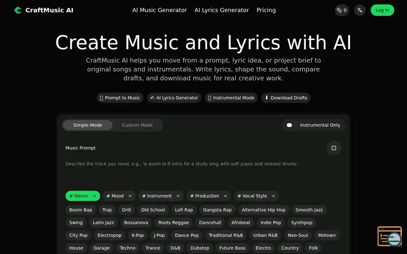Image resolution: width=407 pixels, height=254 pixels.
Task: Select the Country genre tag
Action: coord(289,248)
